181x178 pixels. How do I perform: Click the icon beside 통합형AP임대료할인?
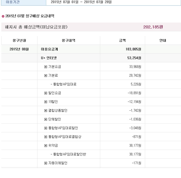(46, 128)
